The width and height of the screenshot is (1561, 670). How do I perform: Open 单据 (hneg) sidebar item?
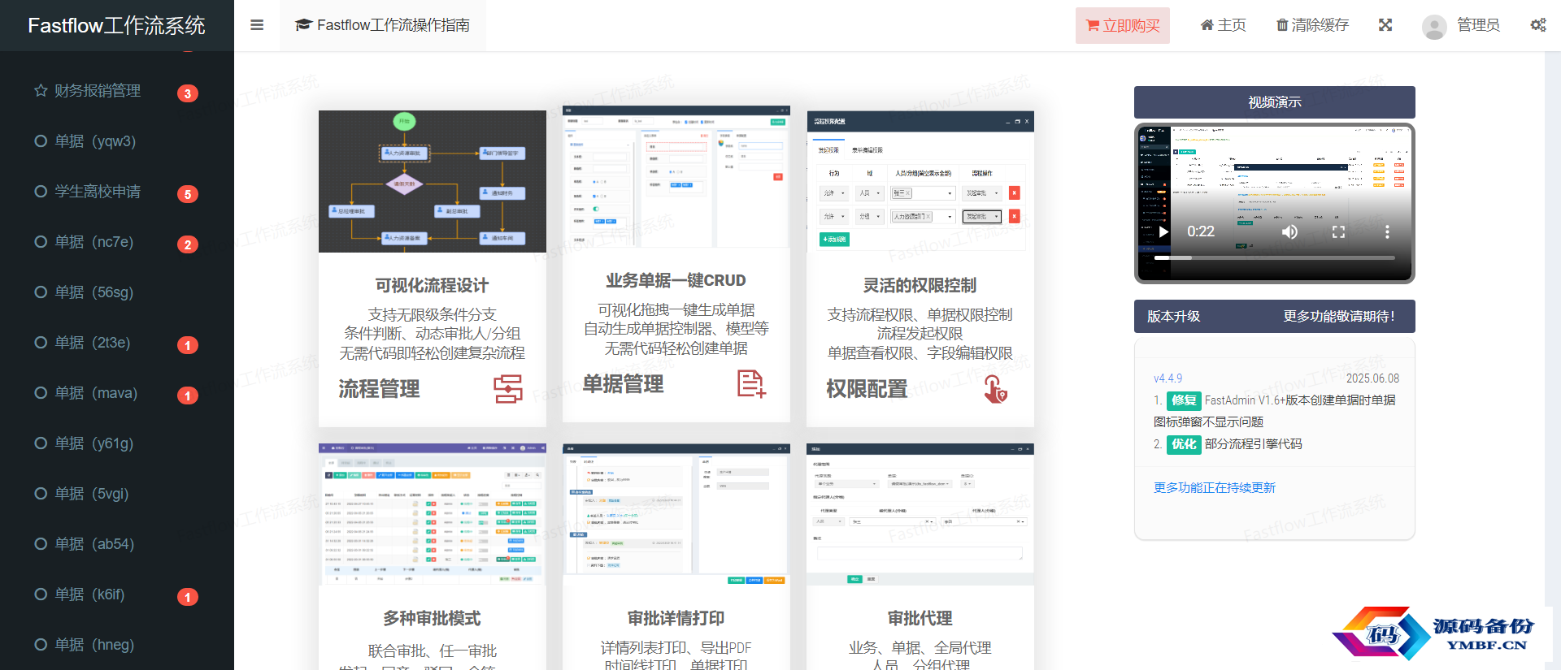tap(117, 645)
